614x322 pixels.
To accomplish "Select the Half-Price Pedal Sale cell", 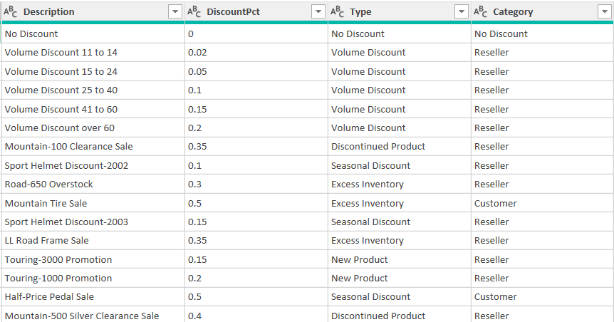I will [49, 297].
